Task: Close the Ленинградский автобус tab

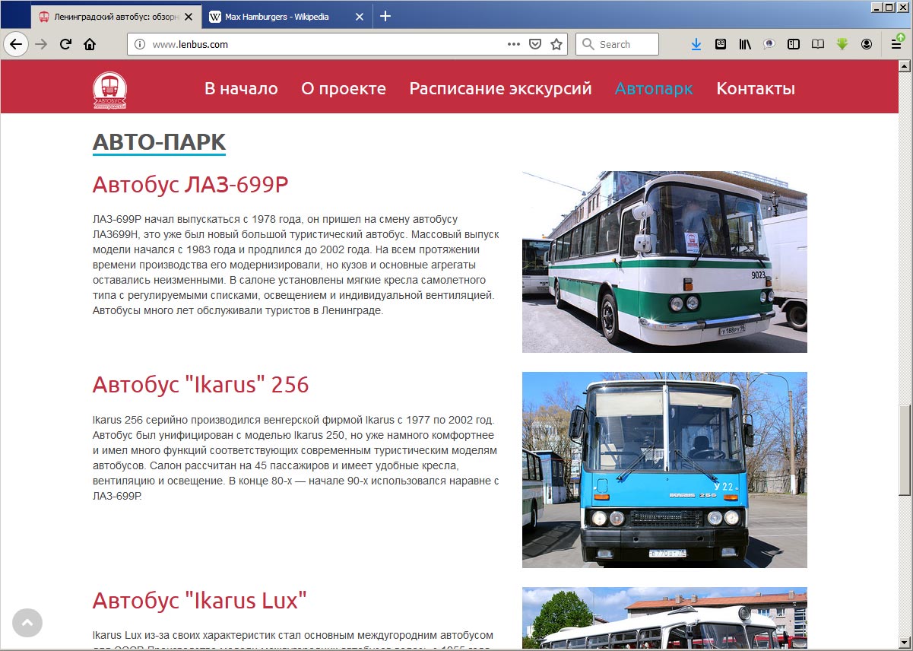Action: (x=189, y=17)
